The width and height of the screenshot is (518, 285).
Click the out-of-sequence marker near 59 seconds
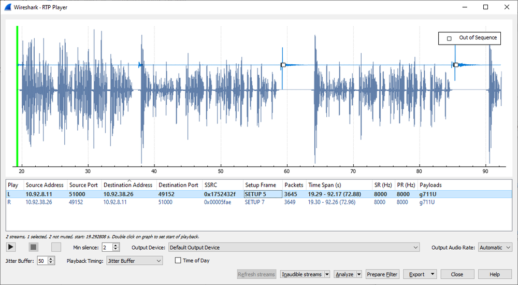pos(283,65)
